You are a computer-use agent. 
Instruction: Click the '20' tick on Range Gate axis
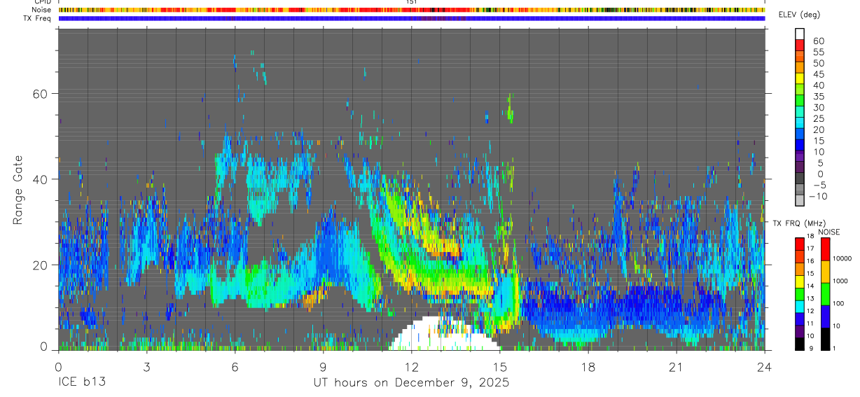point(39,265)
